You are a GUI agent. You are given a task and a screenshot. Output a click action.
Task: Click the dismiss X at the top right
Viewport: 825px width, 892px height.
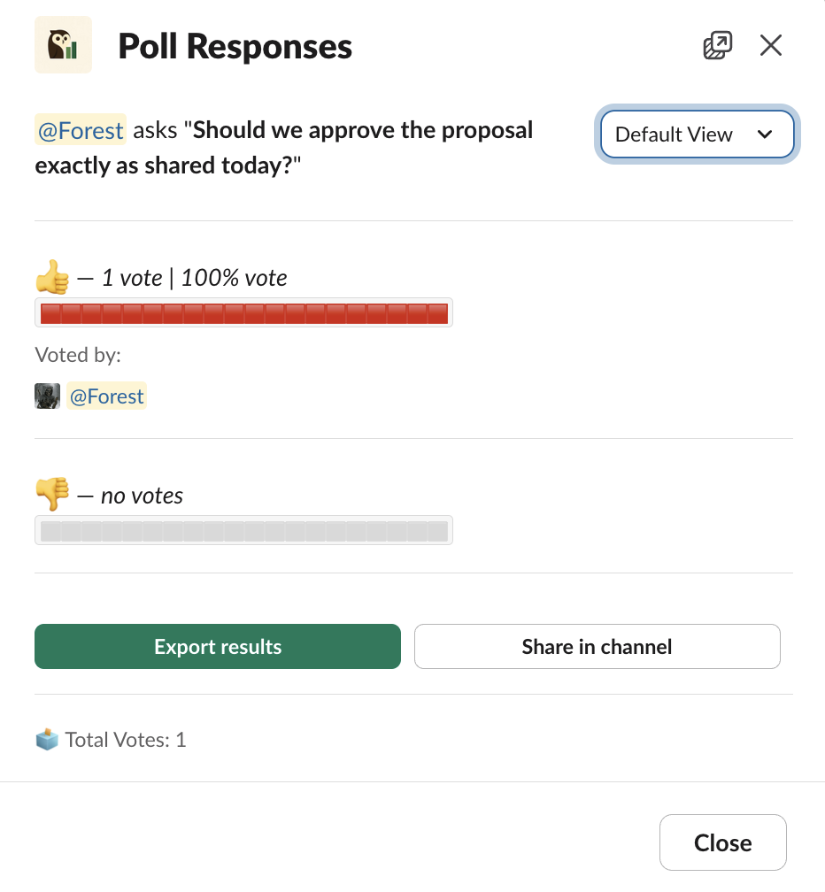770,44
